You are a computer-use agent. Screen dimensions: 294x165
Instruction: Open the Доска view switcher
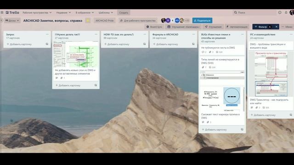click(12, 21)
